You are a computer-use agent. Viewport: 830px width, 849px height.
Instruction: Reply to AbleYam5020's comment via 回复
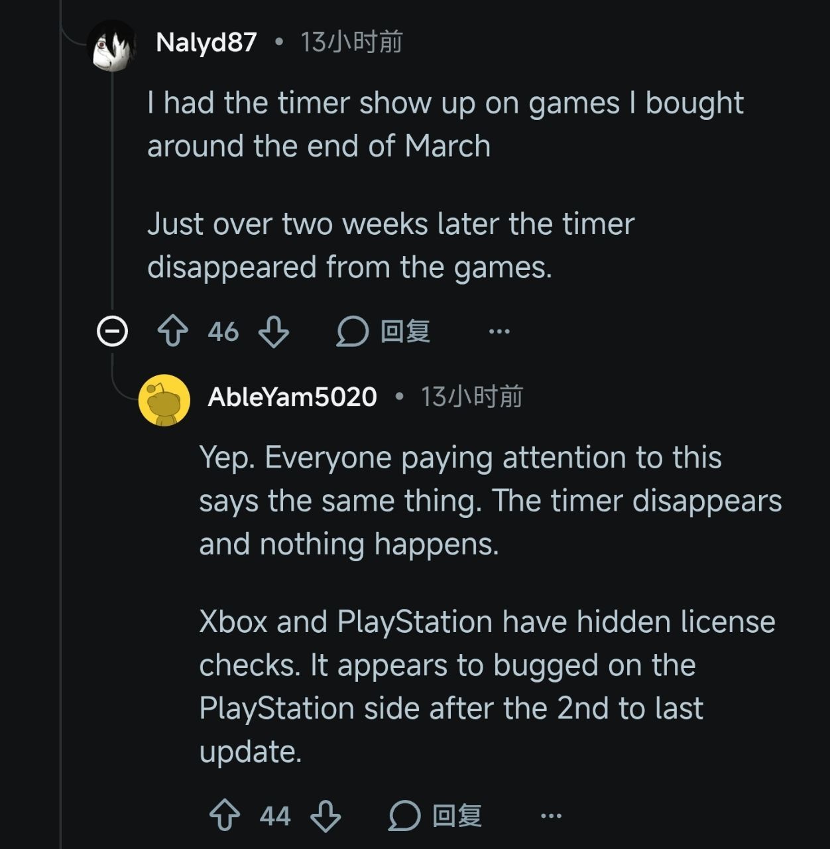click(436, 816)
